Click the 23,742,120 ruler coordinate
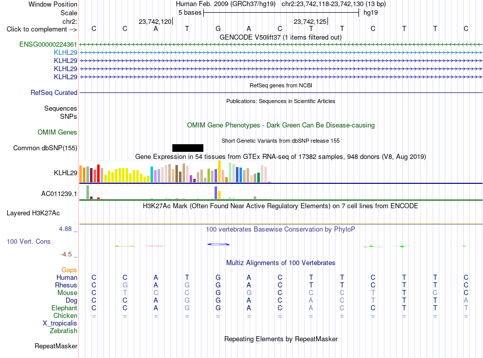Viewport: 483px width, 358px height. point(155,21)
